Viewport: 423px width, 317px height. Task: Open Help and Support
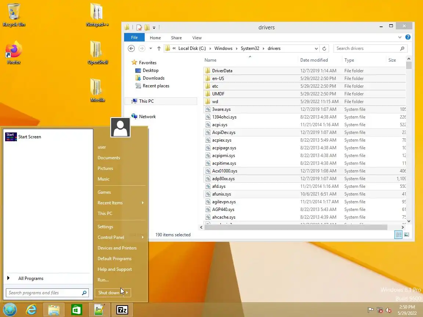pyautogui.click(x=115, y=269)
